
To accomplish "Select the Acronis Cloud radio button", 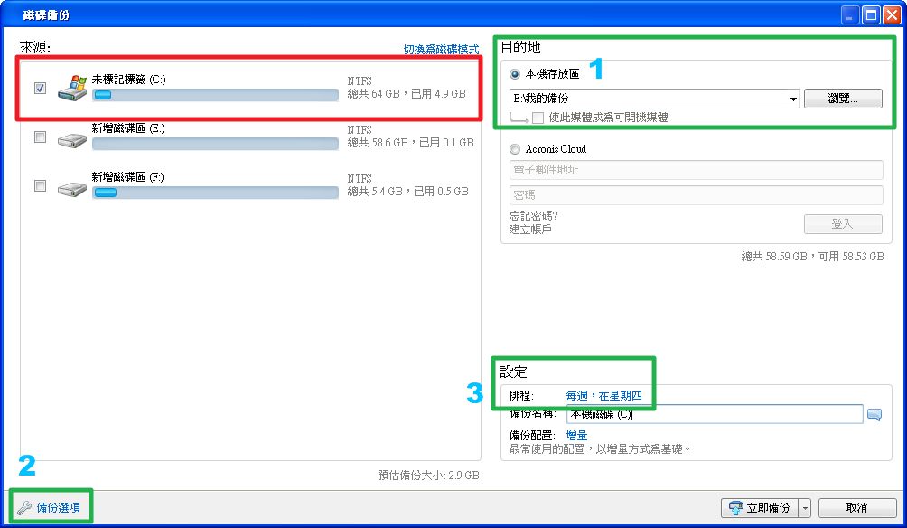I will point(515,149).
